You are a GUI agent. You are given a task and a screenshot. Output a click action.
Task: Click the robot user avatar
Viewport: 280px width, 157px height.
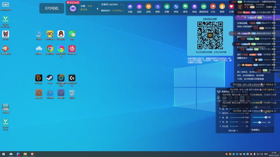73,8
